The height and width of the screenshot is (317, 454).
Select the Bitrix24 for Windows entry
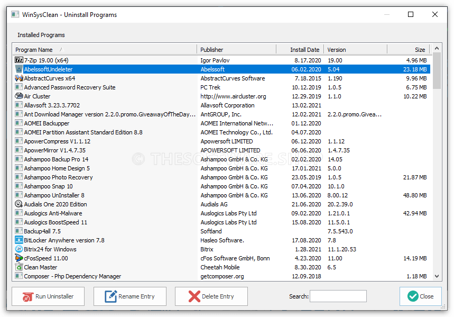(223, 249)
